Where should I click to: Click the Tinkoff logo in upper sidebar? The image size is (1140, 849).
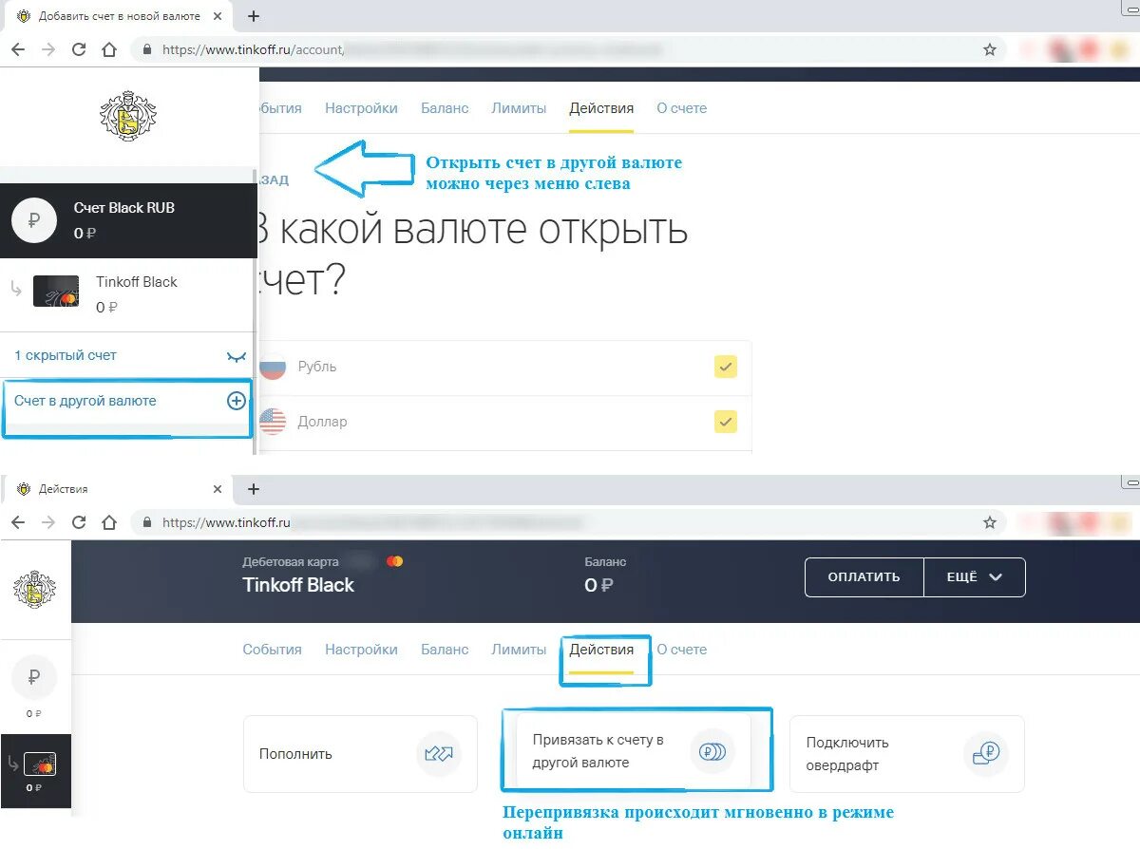point(128,116)
